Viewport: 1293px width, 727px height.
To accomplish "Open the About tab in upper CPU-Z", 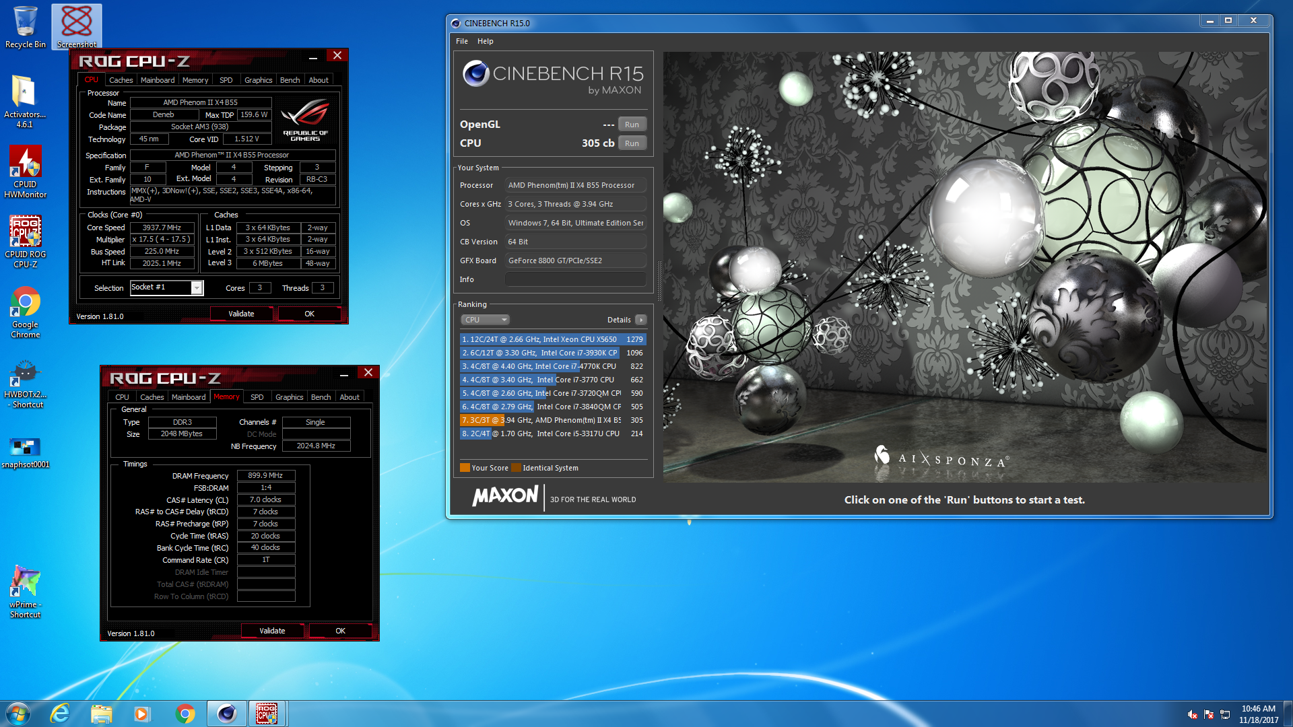I will [319, 80].
